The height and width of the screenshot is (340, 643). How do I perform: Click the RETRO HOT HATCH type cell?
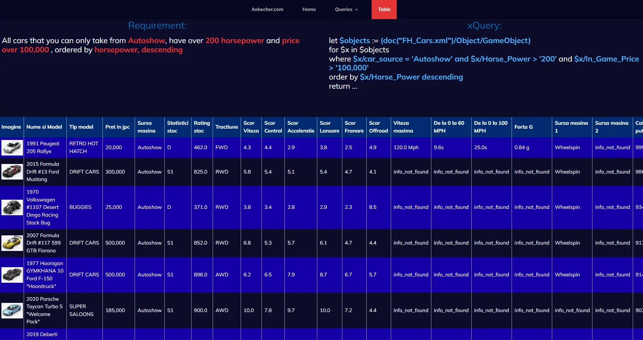(84, 147)
